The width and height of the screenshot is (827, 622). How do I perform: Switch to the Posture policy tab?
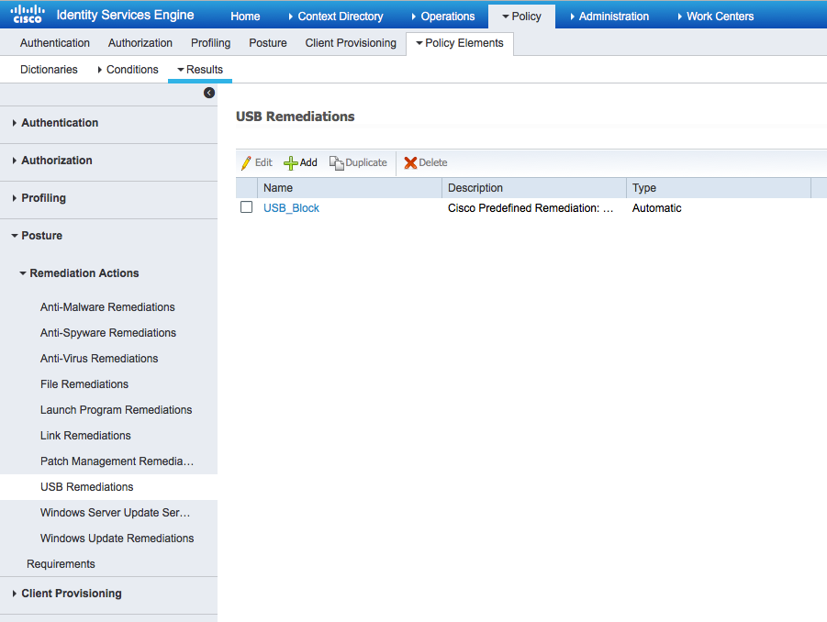(268, 43)
